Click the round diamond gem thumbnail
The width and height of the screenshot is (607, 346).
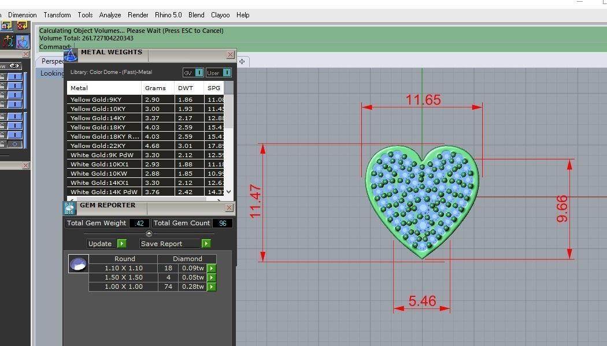pyautogui.click(x=78, y=263)
